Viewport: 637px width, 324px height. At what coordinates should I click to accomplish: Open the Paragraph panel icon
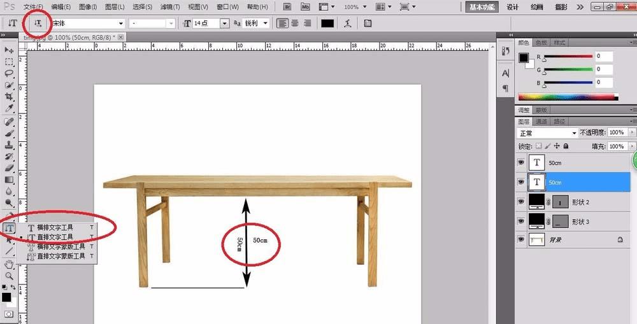pos(505,88)
